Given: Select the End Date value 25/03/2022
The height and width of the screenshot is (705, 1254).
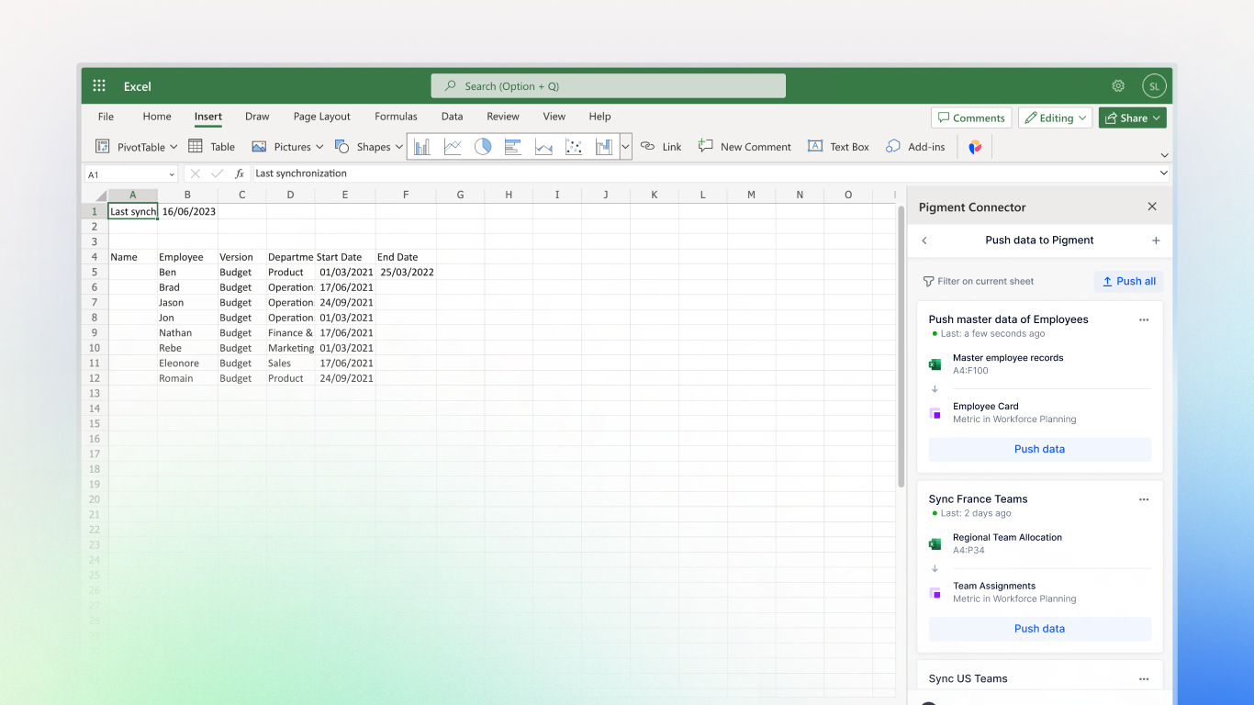Looking at the screenshot, I should coord(407,273).
